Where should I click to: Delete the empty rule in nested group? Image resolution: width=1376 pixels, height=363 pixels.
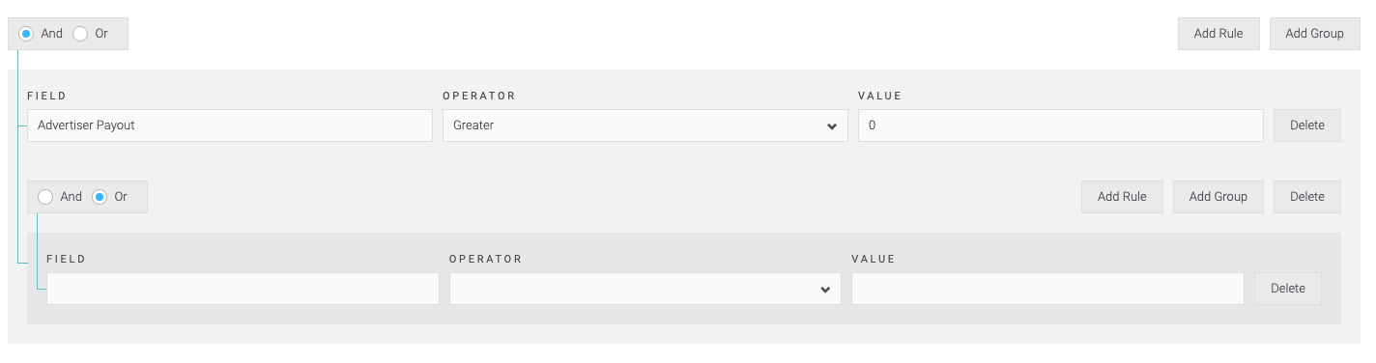(x=1288, y=289)
